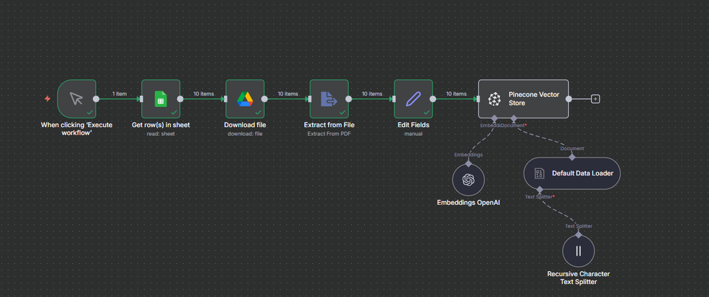
Task: Click the Pinecone Vector Store icon
Action: coord(495,99)
